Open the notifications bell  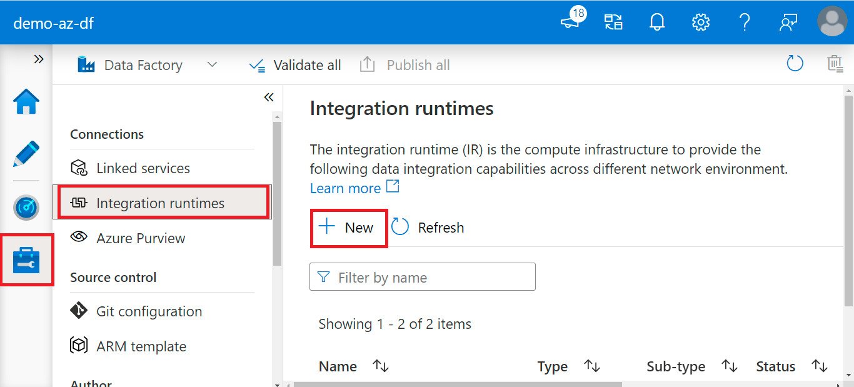point(657,23)
